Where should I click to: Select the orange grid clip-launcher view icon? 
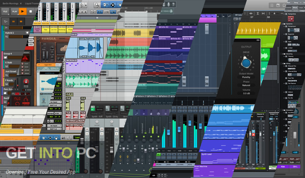tap(13, 21)
